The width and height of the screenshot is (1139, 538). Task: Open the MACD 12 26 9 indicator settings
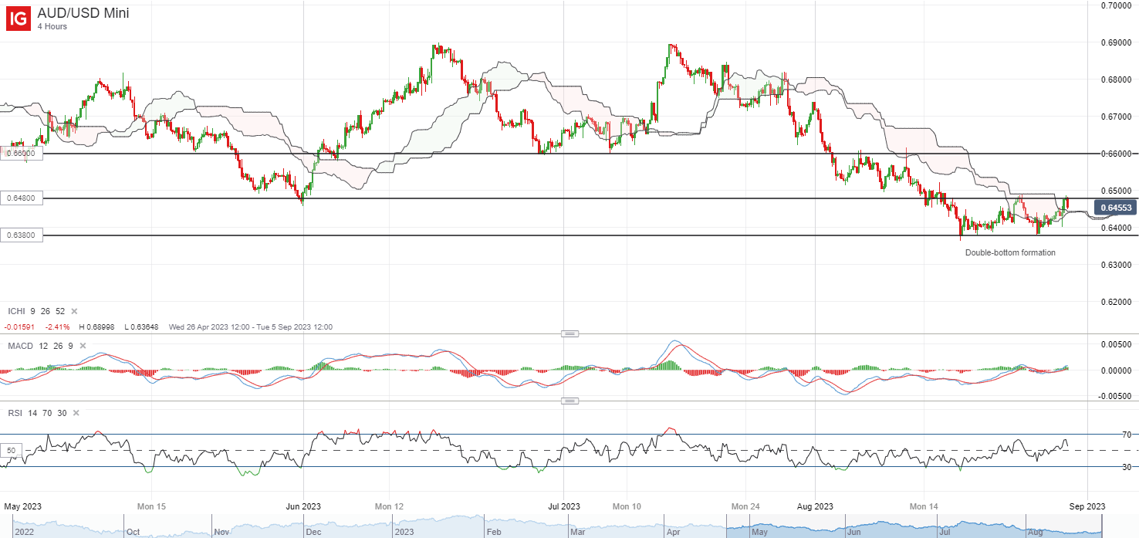pos(41,346)
